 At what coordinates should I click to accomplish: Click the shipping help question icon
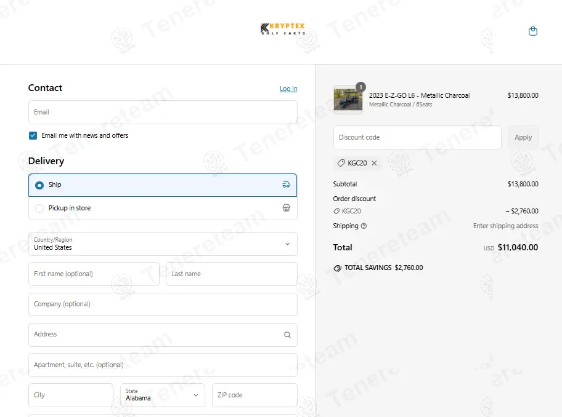click(x=364, y=226)
